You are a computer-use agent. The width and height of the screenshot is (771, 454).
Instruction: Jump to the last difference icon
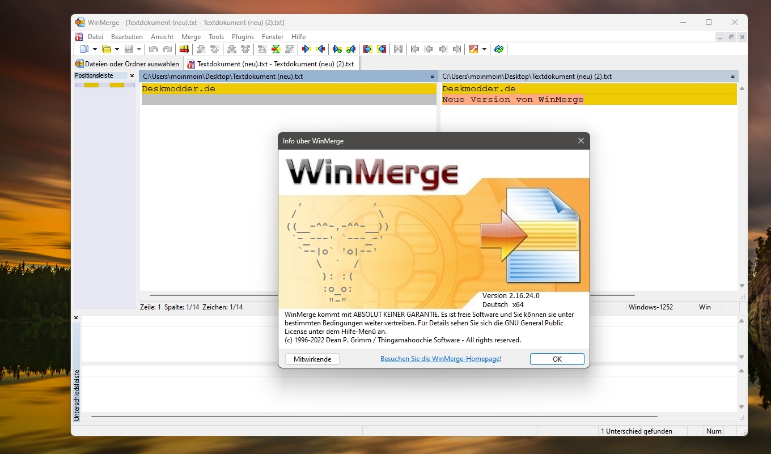coord(289,49)
